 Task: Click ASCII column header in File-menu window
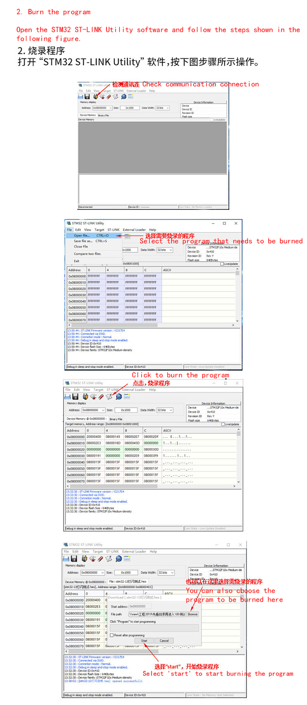tap(199, 270)
